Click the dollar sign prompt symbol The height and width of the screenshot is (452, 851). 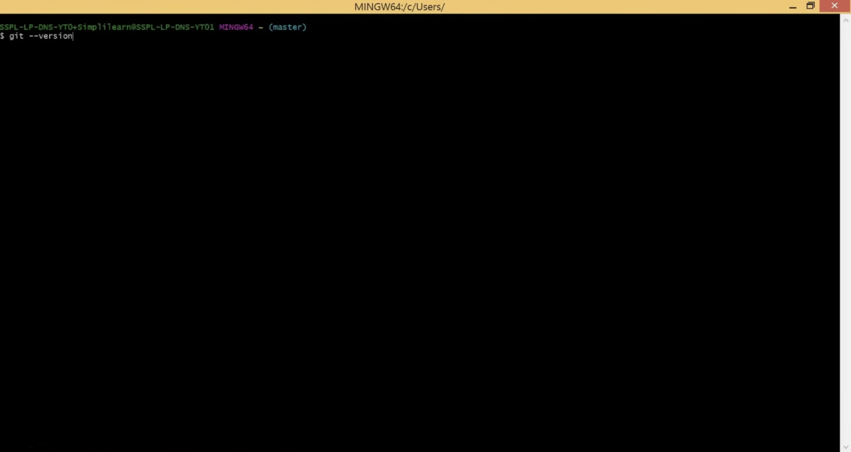[x=2, y=36]
